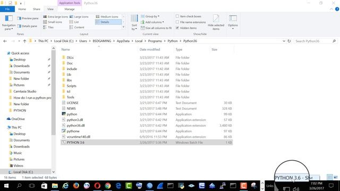
Task: Toggle the Details pane
Action: 27,26
